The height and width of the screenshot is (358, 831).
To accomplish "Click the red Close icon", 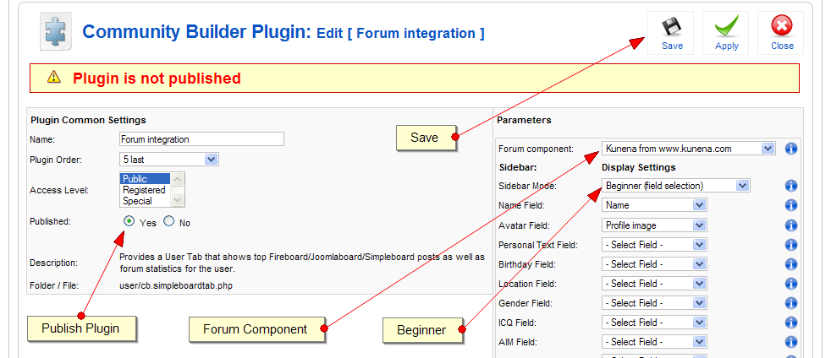I will point(781,27).
